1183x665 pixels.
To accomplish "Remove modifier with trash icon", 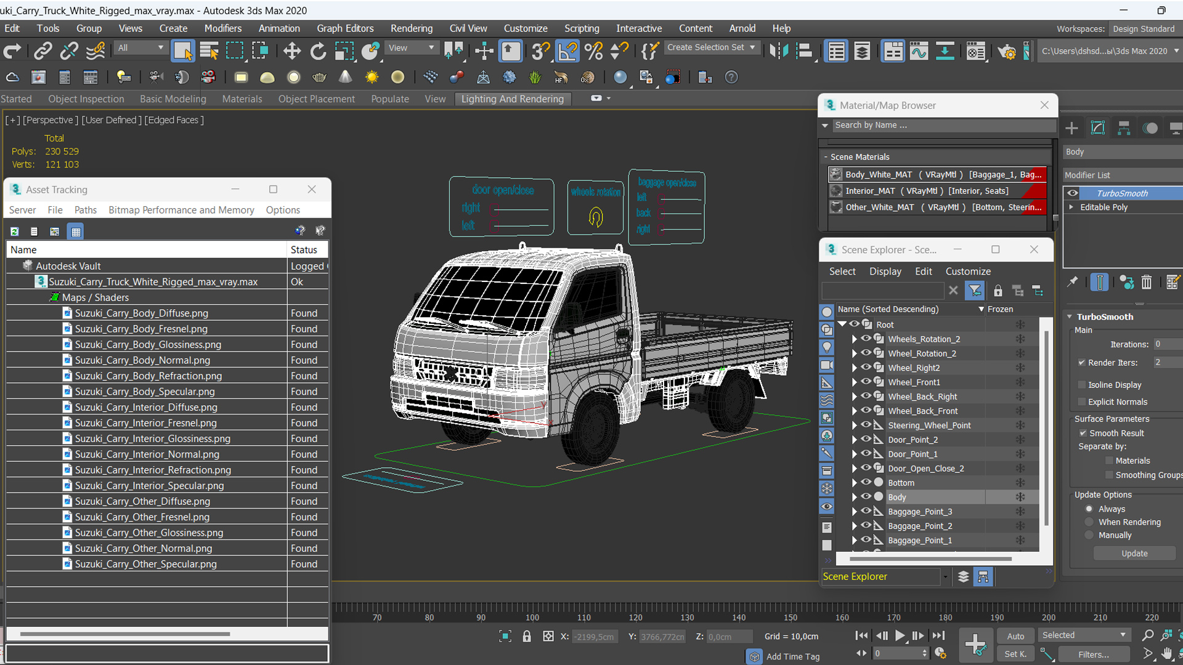I will pos(1146,282).
